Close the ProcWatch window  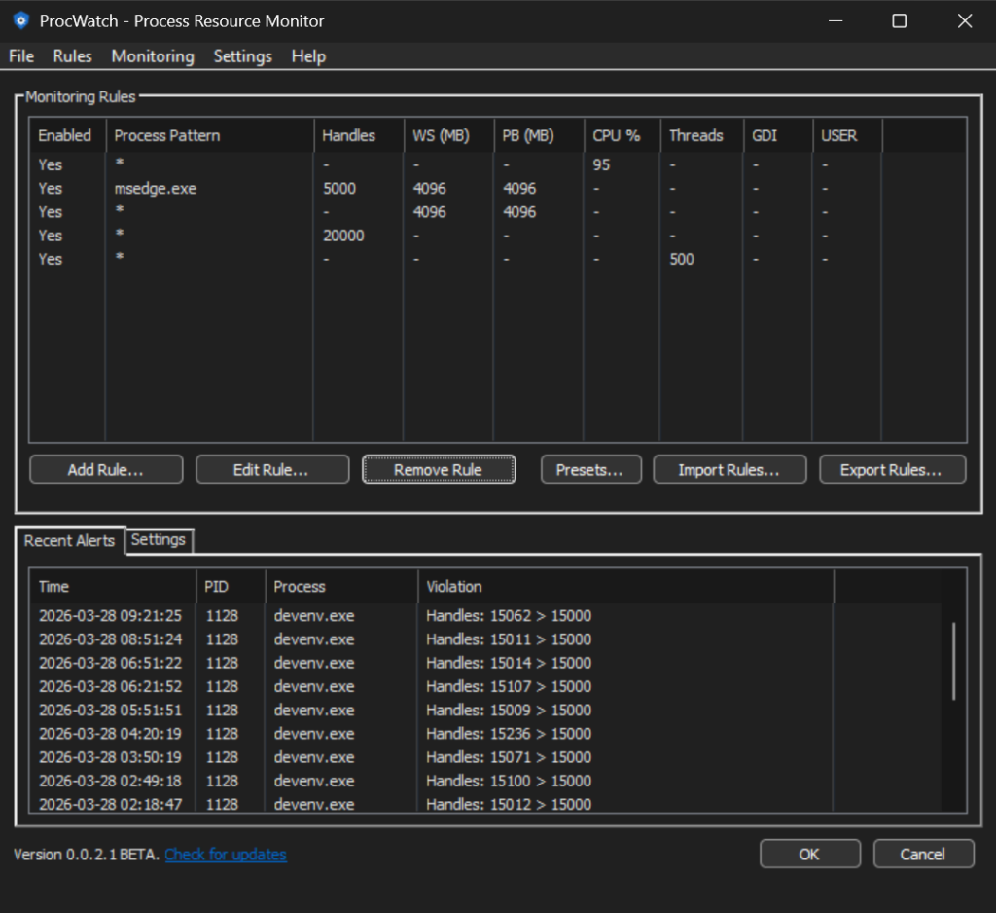[x=965, y=21]
